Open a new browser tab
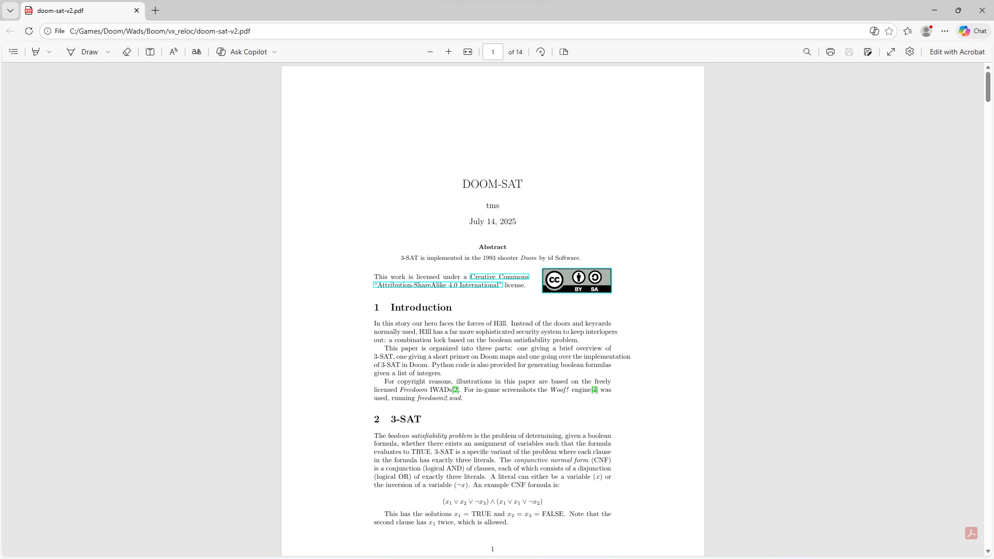The height and width of the screenshot is (559, 994). (155, 10)
